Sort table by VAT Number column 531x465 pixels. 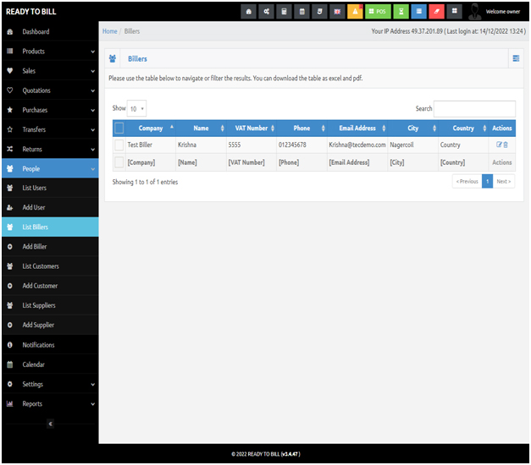coord(252,129)
